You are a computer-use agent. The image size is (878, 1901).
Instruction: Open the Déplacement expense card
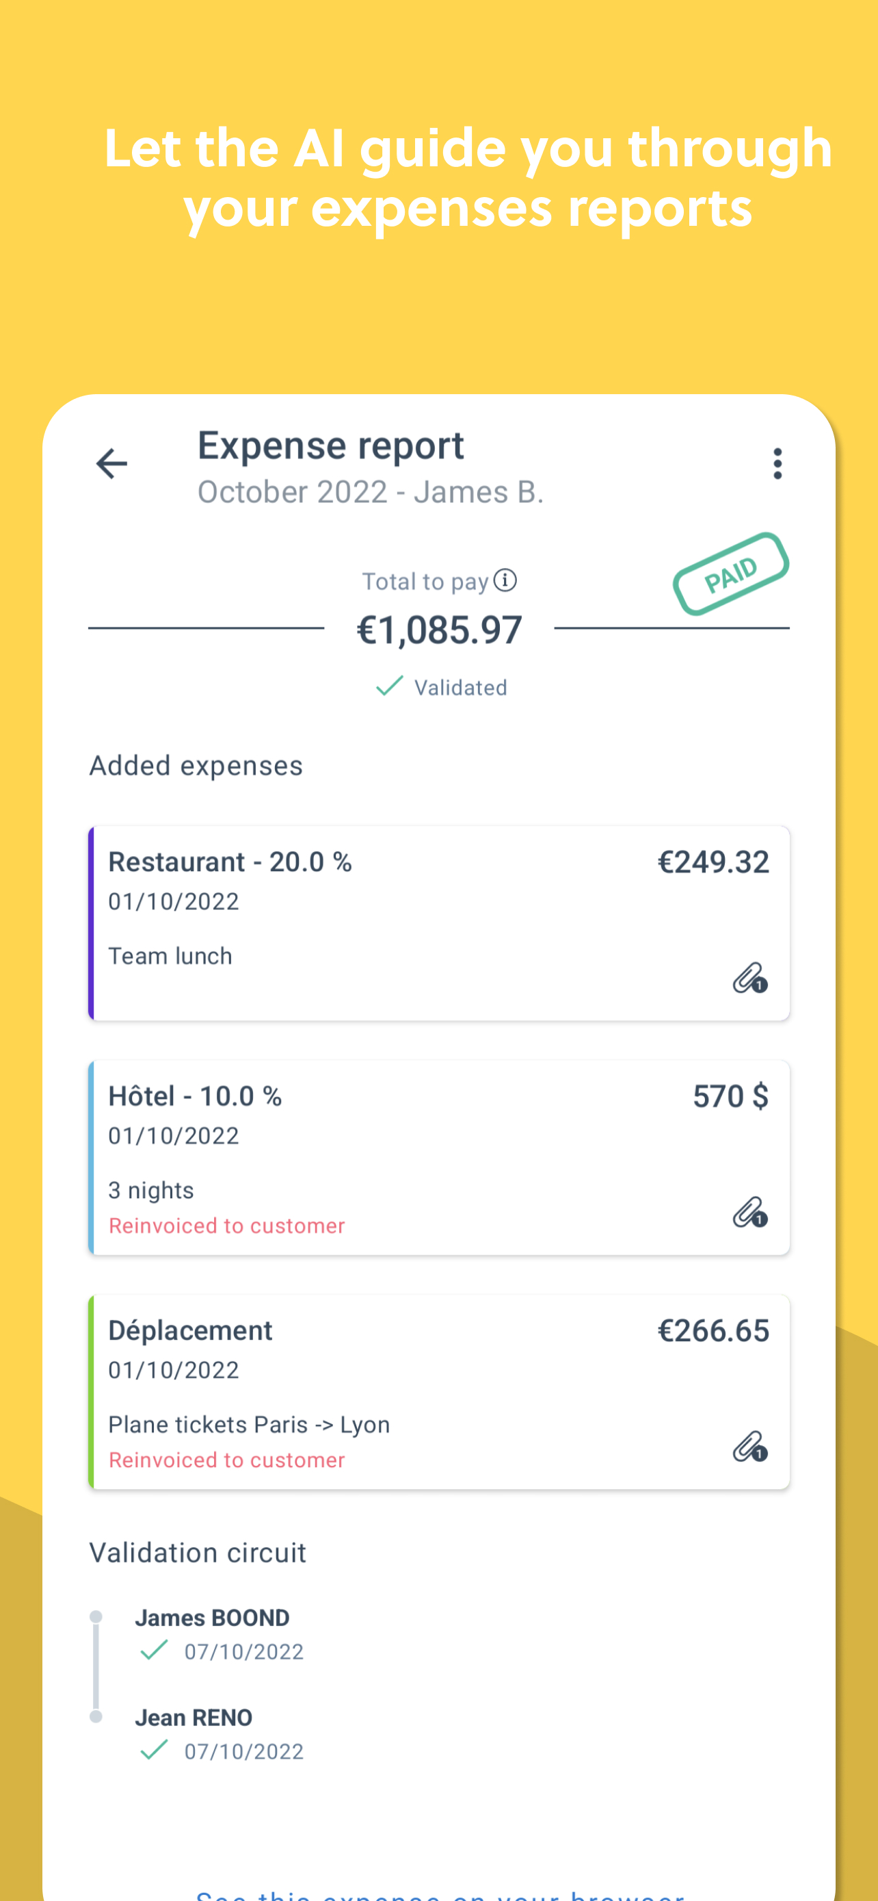(440, 1392)
